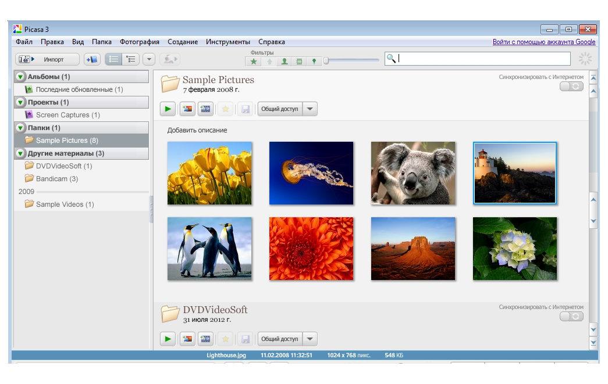
Task: Play slideshow for DVDVideoSoft folder
Action: point(168,339)
